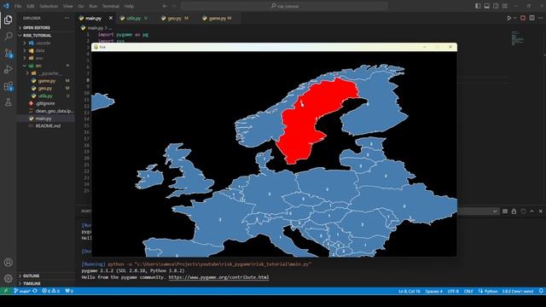The width and height of the screenshot is (546, 307).
Task: Click Ln 8, Col 16 cursor position
Action: (x=409, y=291)
